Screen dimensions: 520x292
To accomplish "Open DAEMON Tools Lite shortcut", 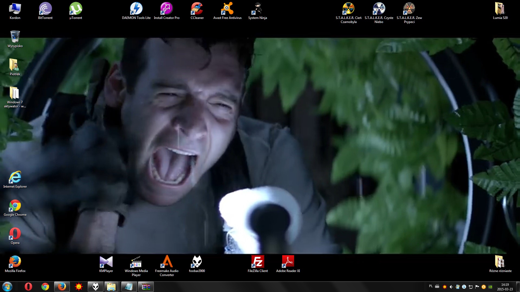I will [x=136, y=11].
